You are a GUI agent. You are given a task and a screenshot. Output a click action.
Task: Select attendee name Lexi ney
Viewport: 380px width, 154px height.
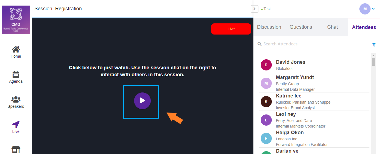[286, 114]
